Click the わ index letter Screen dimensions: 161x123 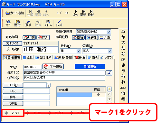click(123, 82)
